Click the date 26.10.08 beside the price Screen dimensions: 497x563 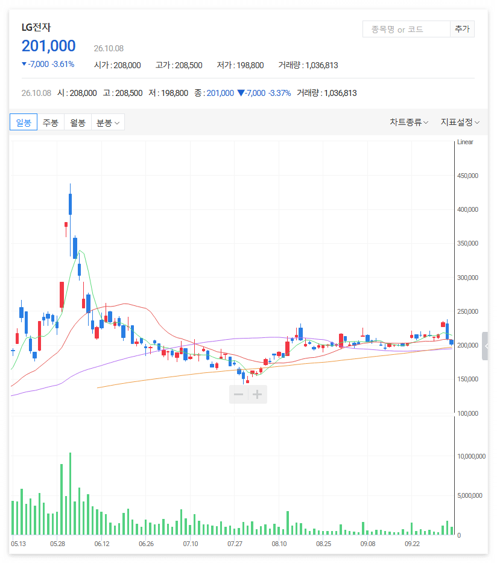pos(109,48)
